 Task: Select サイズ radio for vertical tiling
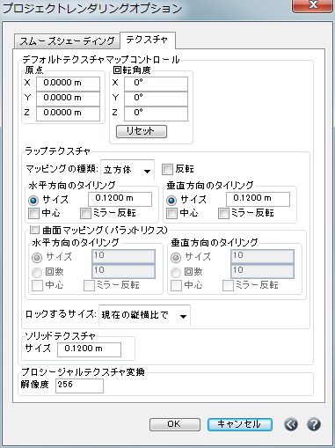(171, 200)
